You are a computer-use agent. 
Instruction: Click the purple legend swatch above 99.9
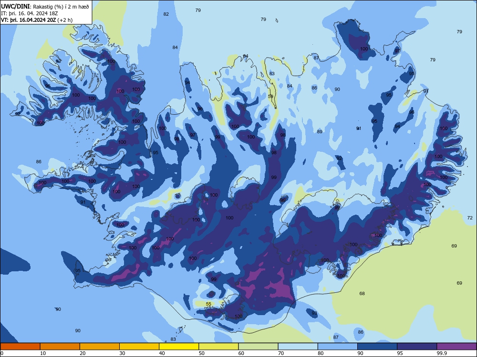pos(456,347)
